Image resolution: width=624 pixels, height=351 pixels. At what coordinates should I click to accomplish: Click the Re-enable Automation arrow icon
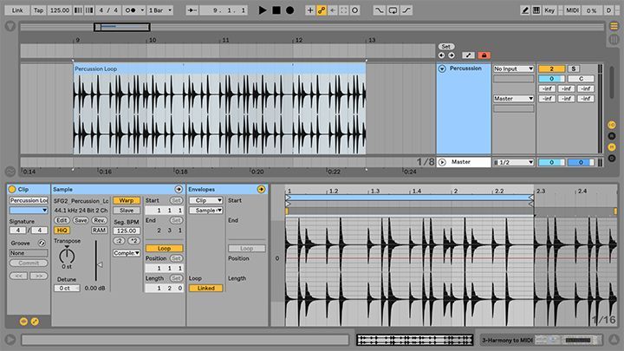333,10
